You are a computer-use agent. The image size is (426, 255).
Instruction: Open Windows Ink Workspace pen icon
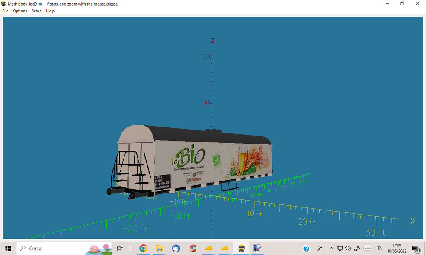pos(357,248)
